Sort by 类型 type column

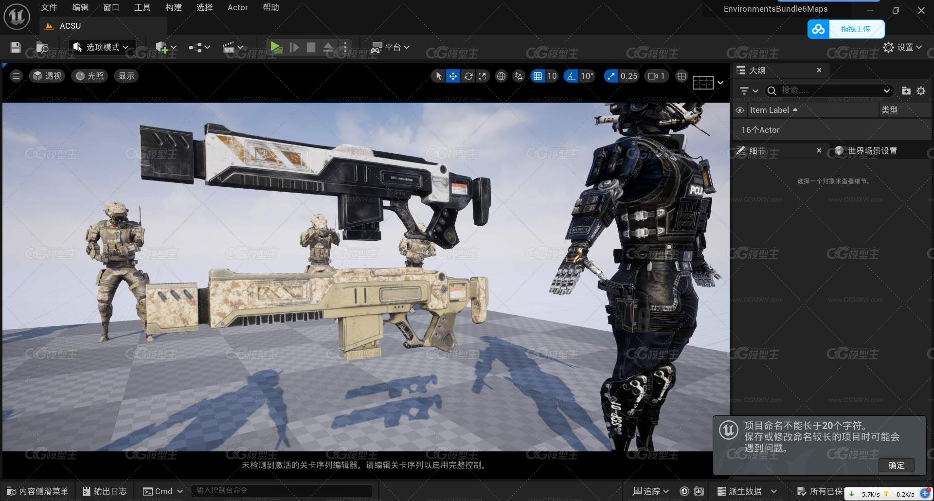coord(890,110)
